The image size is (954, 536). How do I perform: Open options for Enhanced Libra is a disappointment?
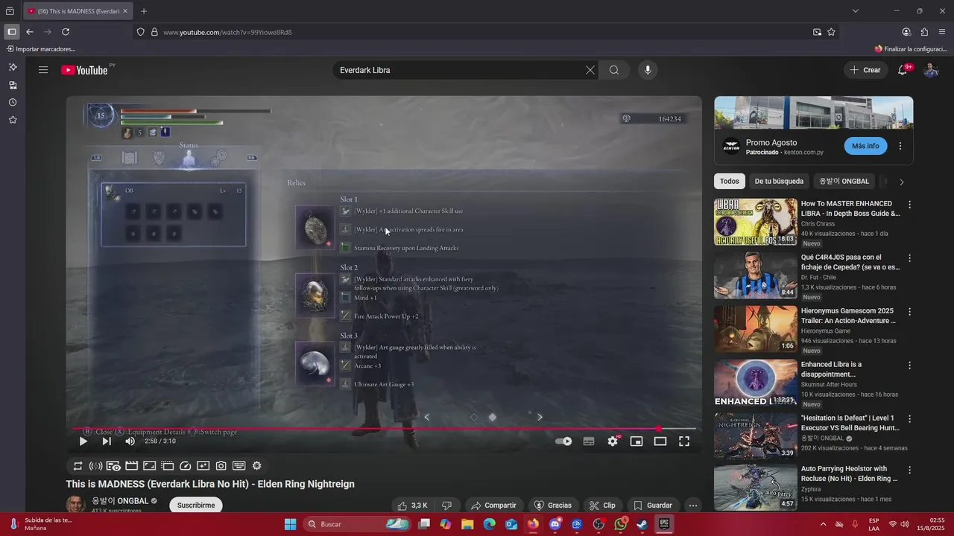click(909, 365)
